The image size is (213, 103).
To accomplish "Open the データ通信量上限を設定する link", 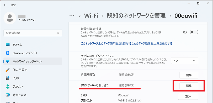I will click(x=127, y=44).
